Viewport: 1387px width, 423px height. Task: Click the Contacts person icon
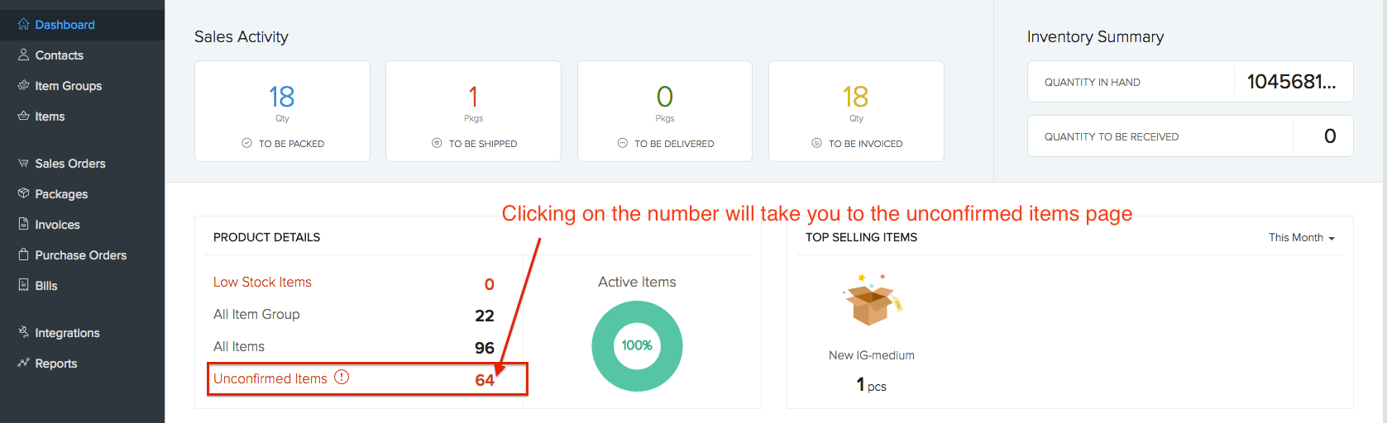point(23,55)
